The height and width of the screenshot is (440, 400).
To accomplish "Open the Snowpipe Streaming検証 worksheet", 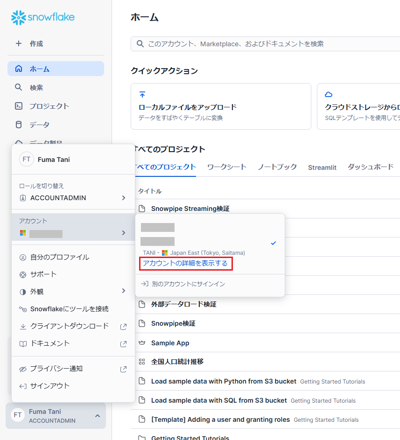I will (x=190, y=209).
